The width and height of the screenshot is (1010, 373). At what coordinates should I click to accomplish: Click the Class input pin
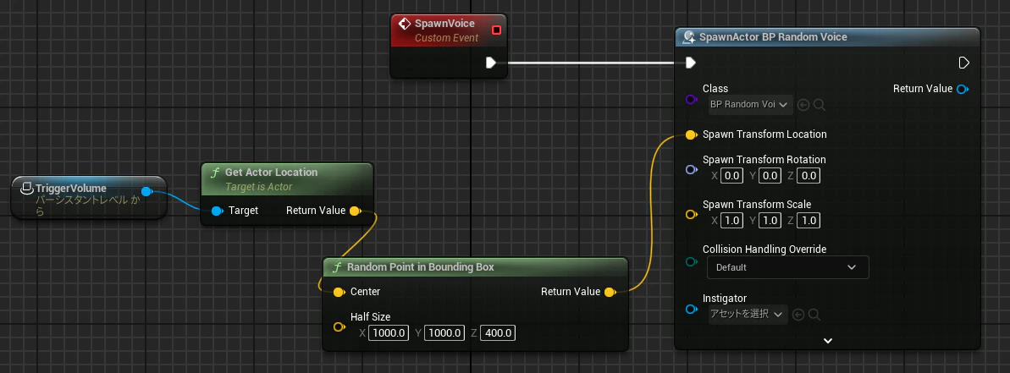[x=691, y=100]
